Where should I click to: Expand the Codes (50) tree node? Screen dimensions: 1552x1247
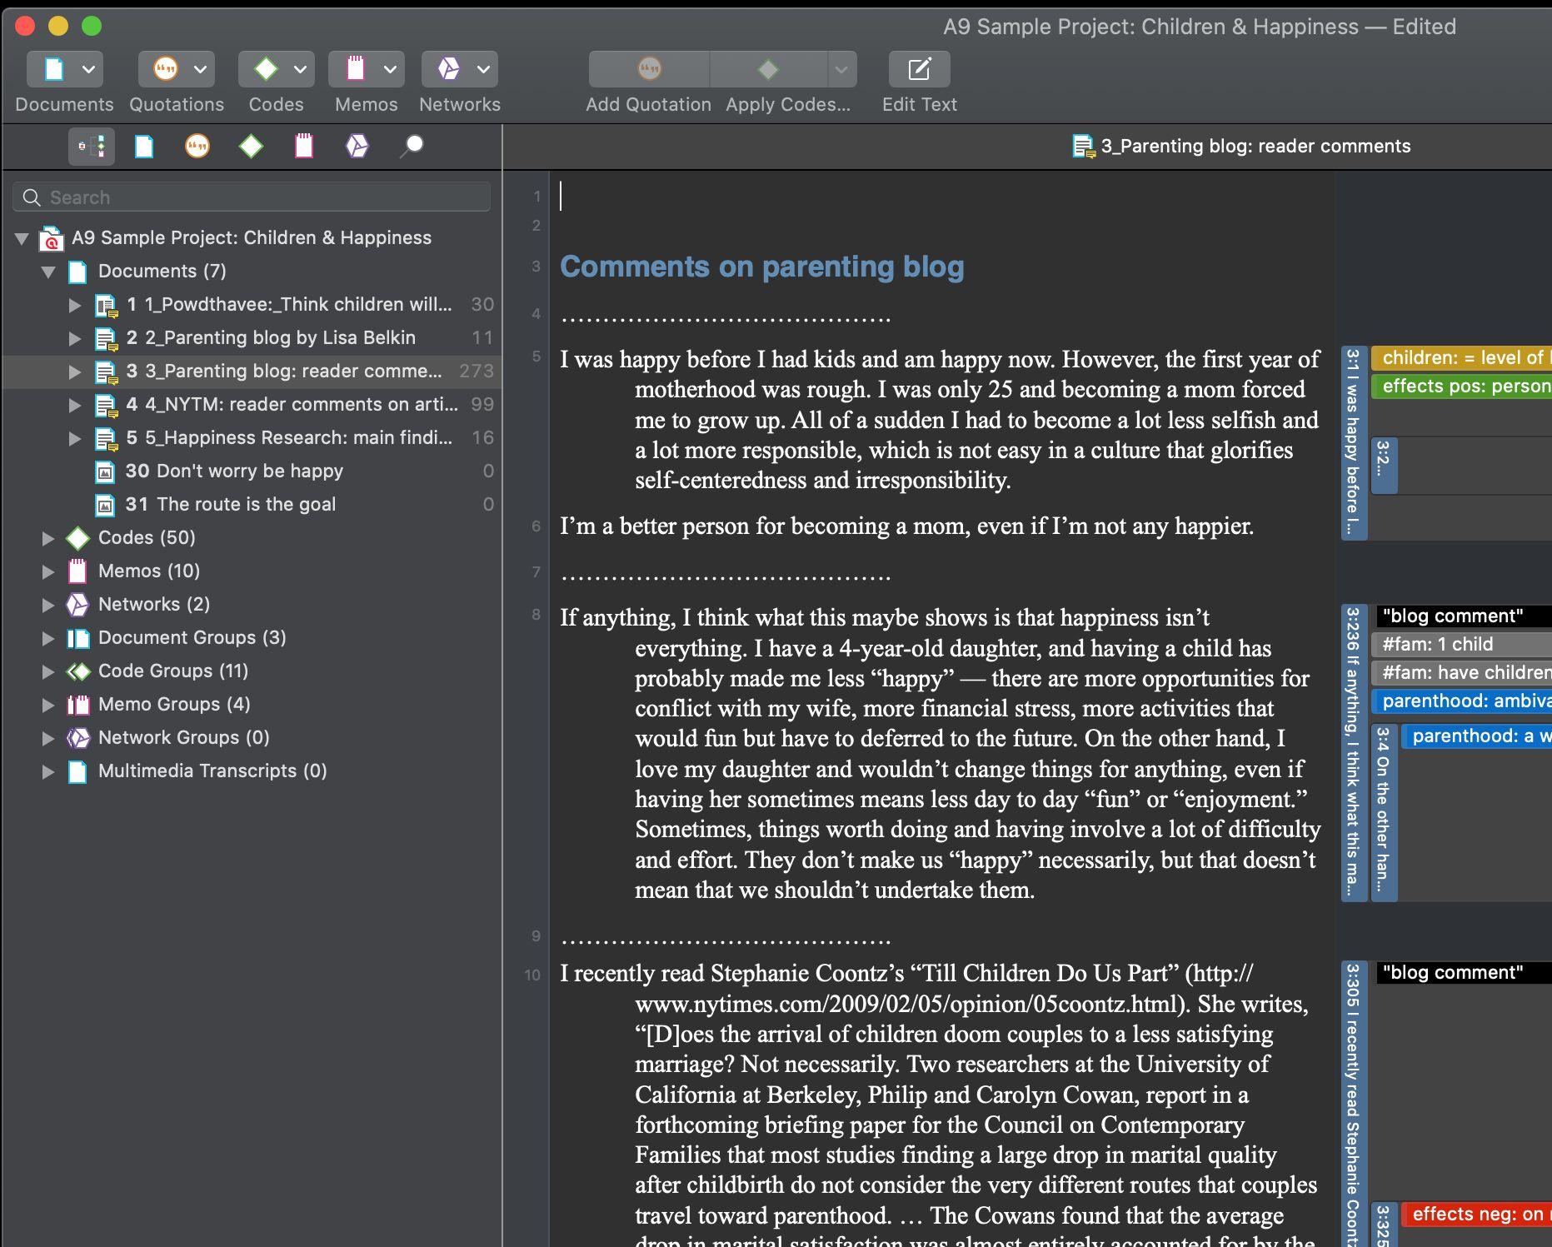click(48, 538)
